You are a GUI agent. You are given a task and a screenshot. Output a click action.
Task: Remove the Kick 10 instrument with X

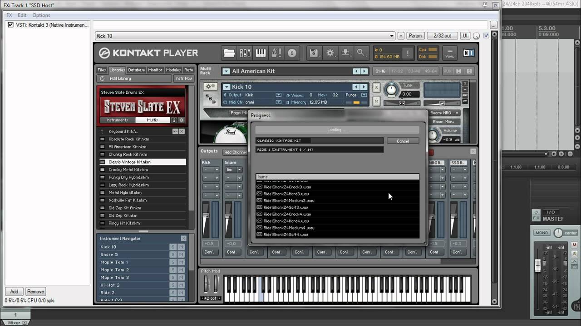465,84
